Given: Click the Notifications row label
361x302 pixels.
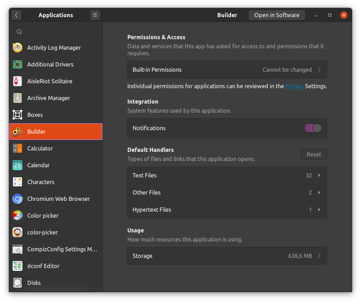Looking at the screenshot, I should pyautogui.click(x=149, y=128).
